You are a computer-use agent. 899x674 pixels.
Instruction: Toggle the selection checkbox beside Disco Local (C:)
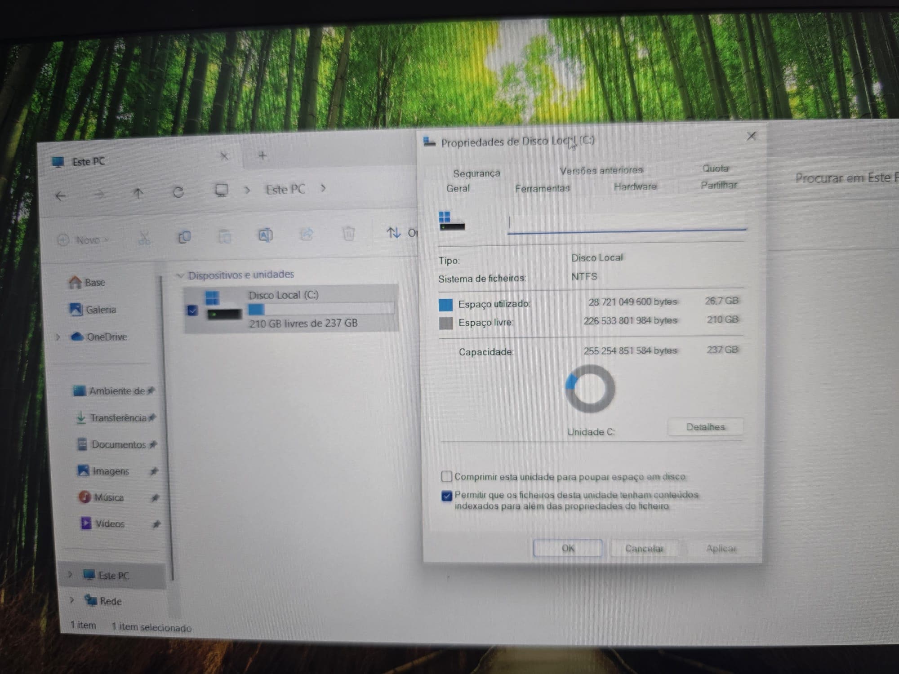(192, 310)
